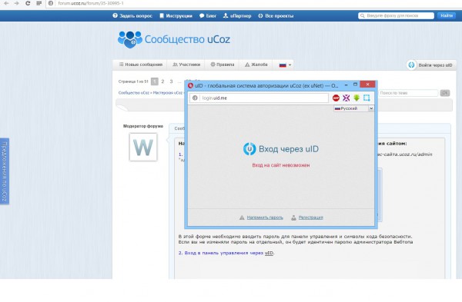Click the red adblock stop icon

(x=336, y=98)
